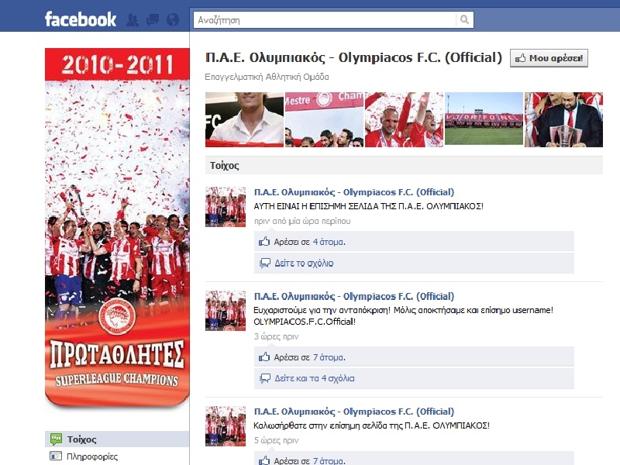
Task: Open the page title Olympiacos F.C. (Official)
Action: point(353,57)
